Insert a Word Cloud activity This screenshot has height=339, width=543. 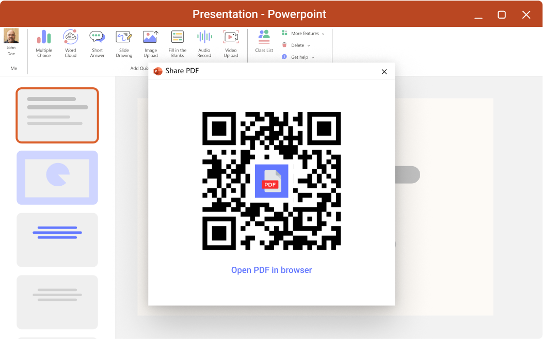[71, 44]
